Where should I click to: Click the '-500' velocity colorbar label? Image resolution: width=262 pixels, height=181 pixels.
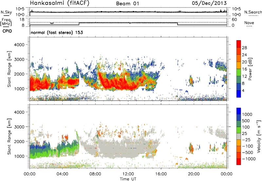(x=247, y=153)
